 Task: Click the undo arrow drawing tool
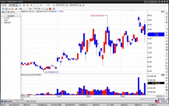167,19
